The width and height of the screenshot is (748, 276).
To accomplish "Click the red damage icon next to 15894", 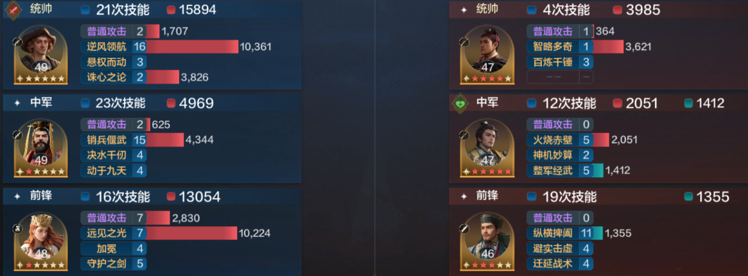I will tap(171, 10).
